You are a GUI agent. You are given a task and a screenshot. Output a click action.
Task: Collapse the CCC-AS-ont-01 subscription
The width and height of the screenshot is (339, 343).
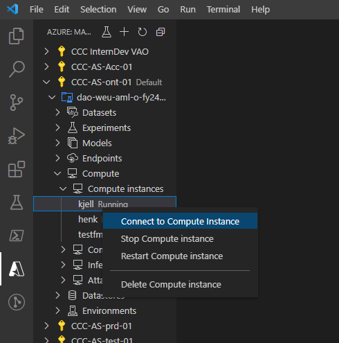46,82
